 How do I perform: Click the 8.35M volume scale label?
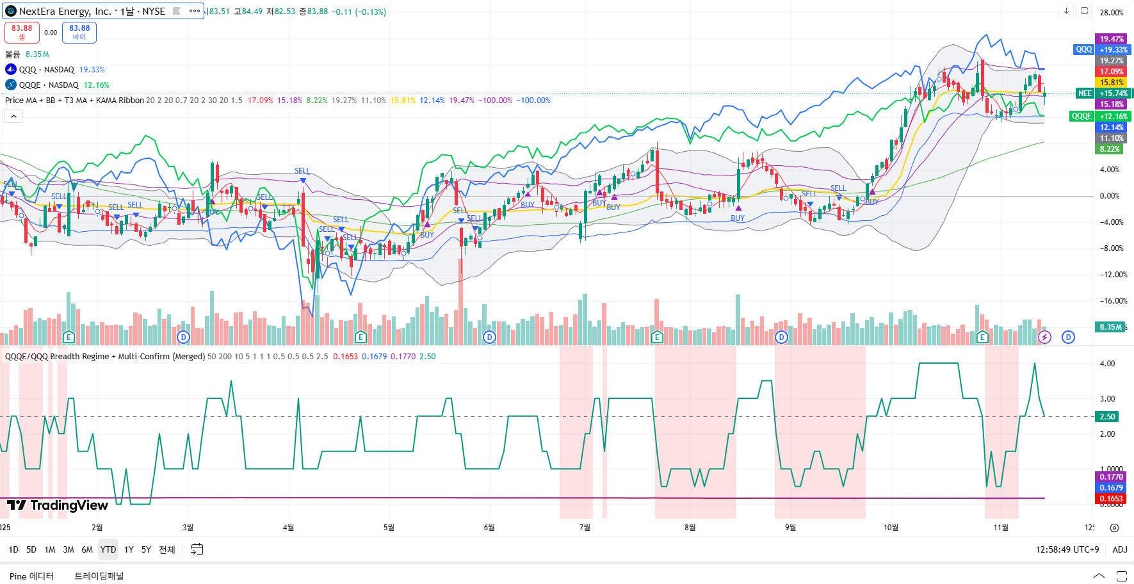[x=1111, y=327]
